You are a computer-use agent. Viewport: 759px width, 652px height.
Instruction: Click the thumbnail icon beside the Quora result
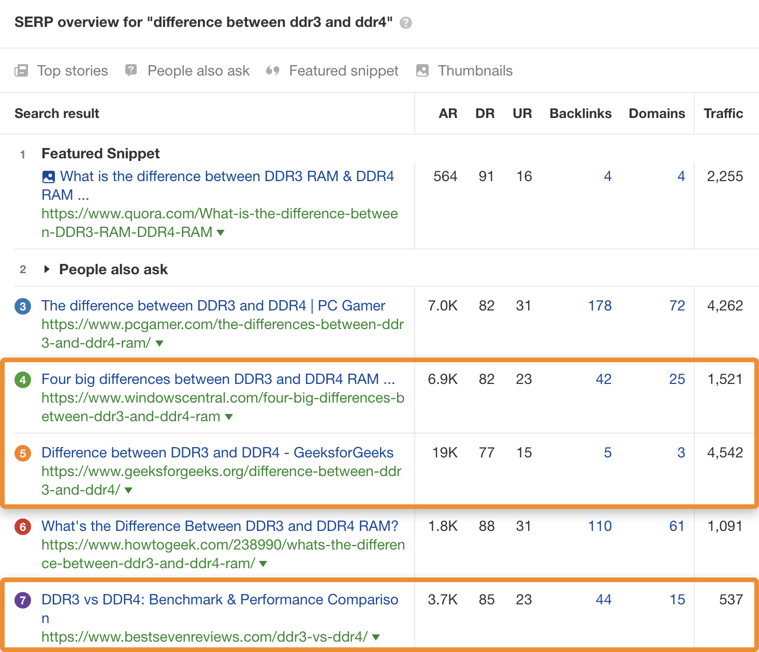(x=48, y=176)
